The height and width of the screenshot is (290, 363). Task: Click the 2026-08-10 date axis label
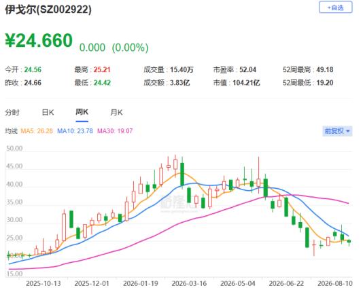(x=335, y=283)
